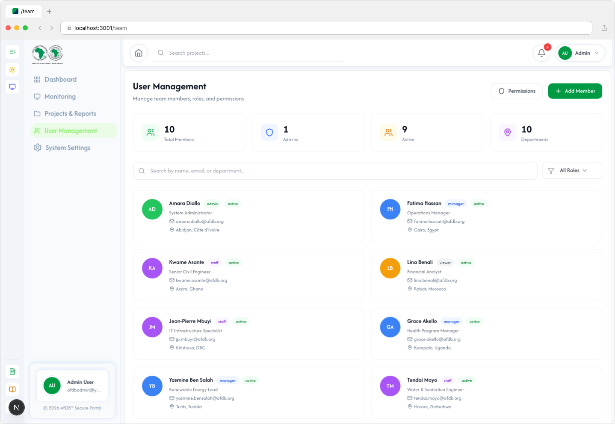The width and height of the screenshot is (615, 424).
Task: Open Dashboard in the sidebar
Action: click(x=74, y=80)
